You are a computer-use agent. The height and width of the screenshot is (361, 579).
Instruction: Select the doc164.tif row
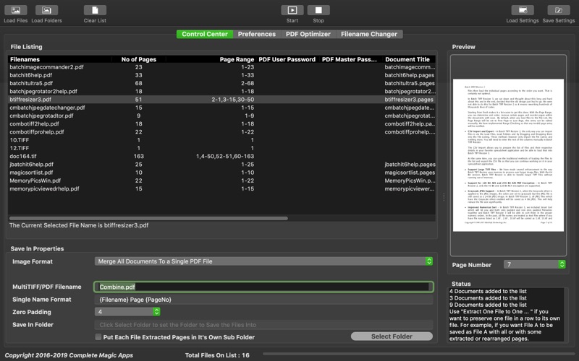(x=221, y=156)
